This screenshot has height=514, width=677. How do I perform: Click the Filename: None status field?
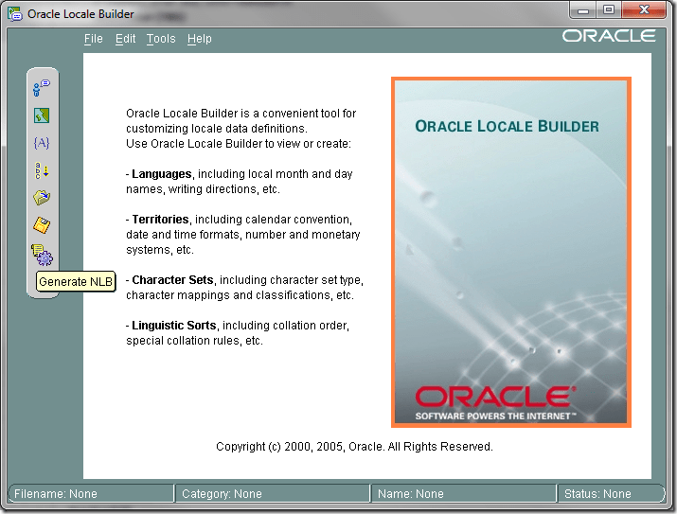point(91,493)
